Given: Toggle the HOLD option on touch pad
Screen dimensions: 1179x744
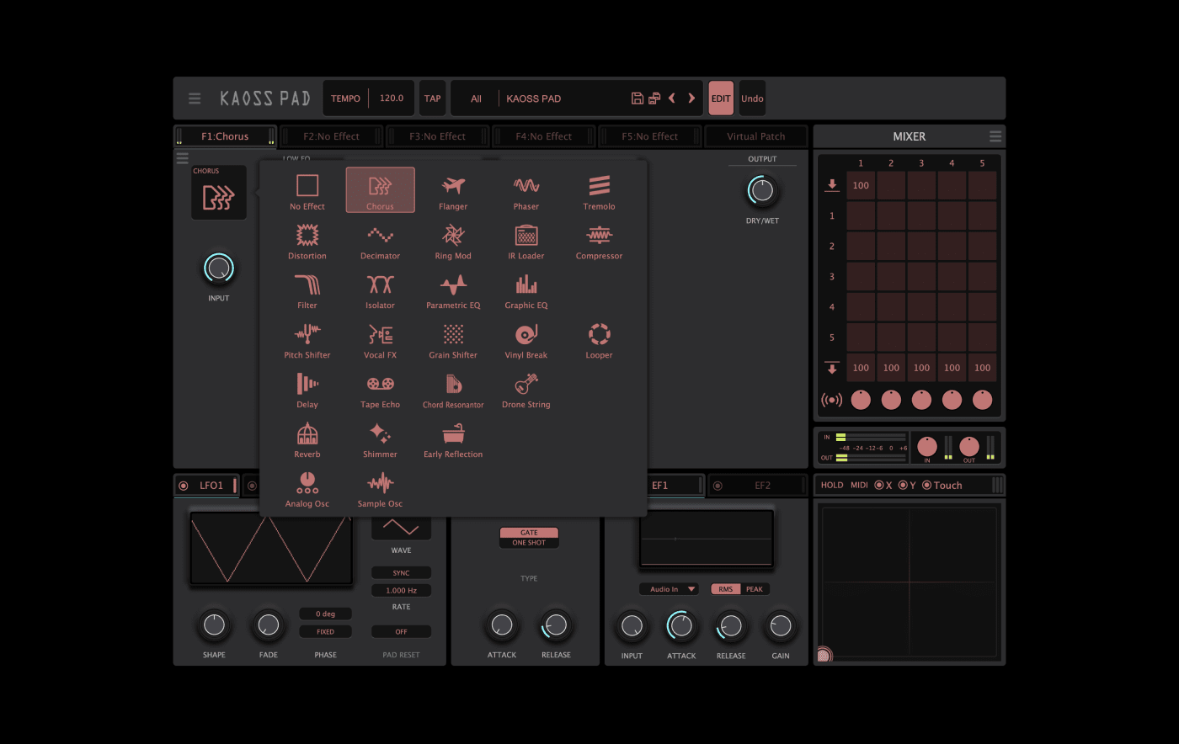Looking at the screenshot, I should click(832, 485).
